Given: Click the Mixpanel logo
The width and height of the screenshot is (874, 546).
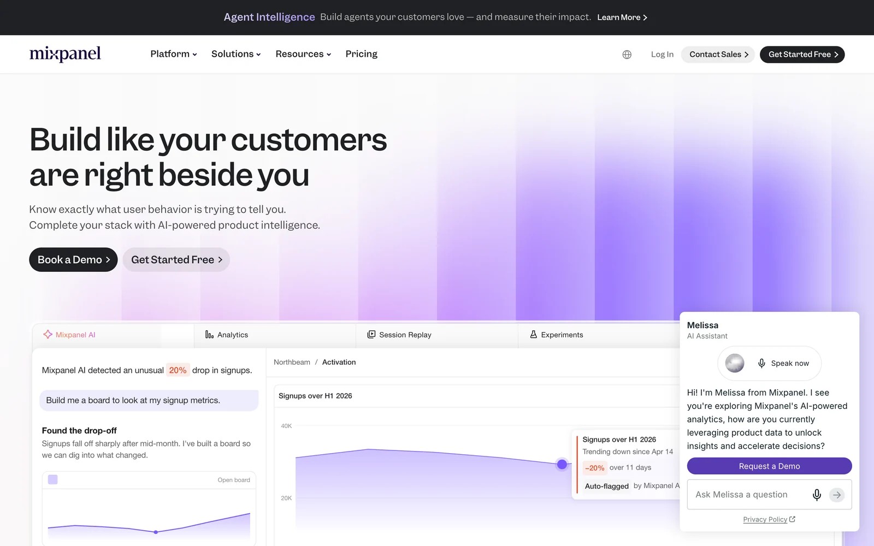Looking at the screenshot, I should click(65, 54).
